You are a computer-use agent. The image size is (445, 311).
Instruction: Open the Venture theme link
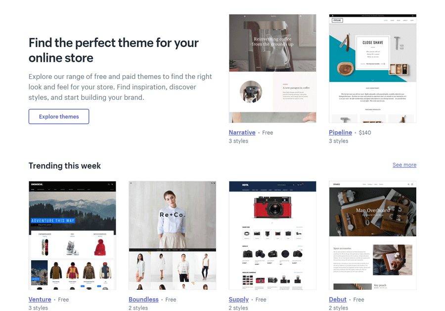[40, 299]
